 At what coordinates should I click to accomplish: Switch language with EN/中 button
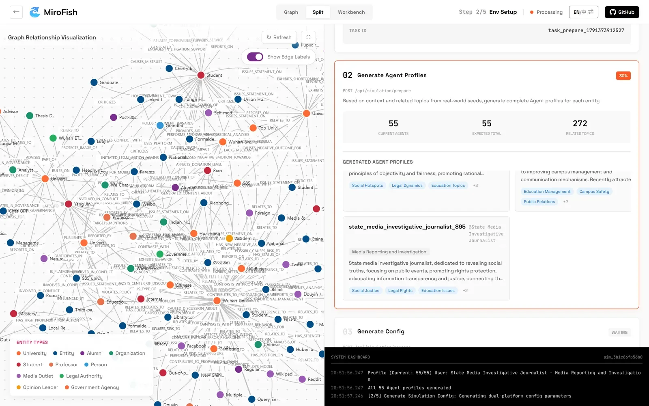583,12
